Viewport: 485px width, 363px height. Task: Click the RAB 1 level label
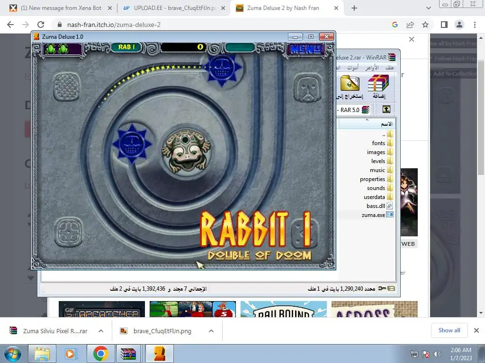coord(126,47)
